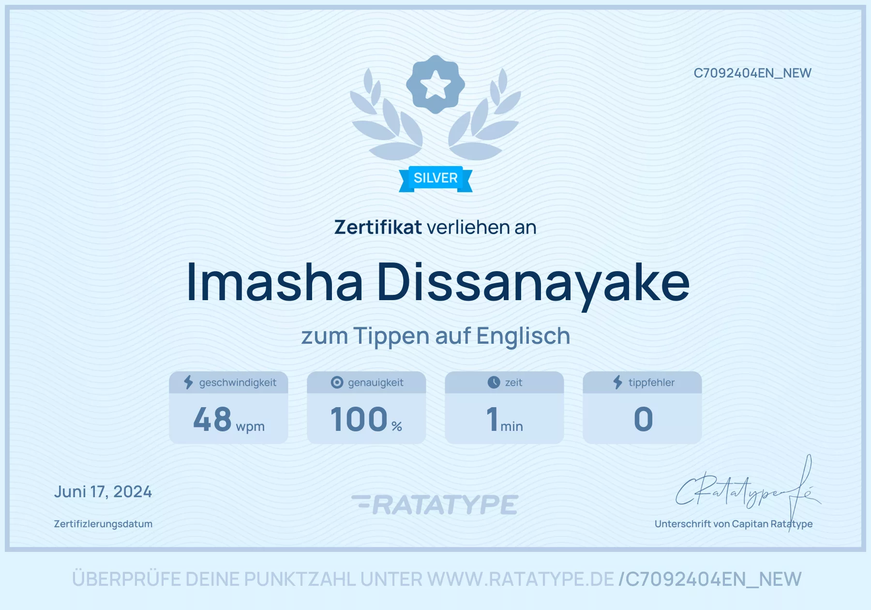Click the tippfehler label
Viewport: 871px width, 610px height.
tap(651, 382)
